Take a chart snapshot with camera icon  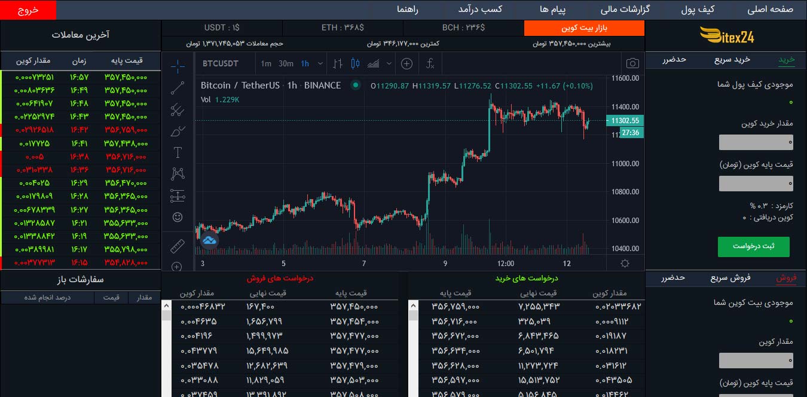(x=632, y=63)
